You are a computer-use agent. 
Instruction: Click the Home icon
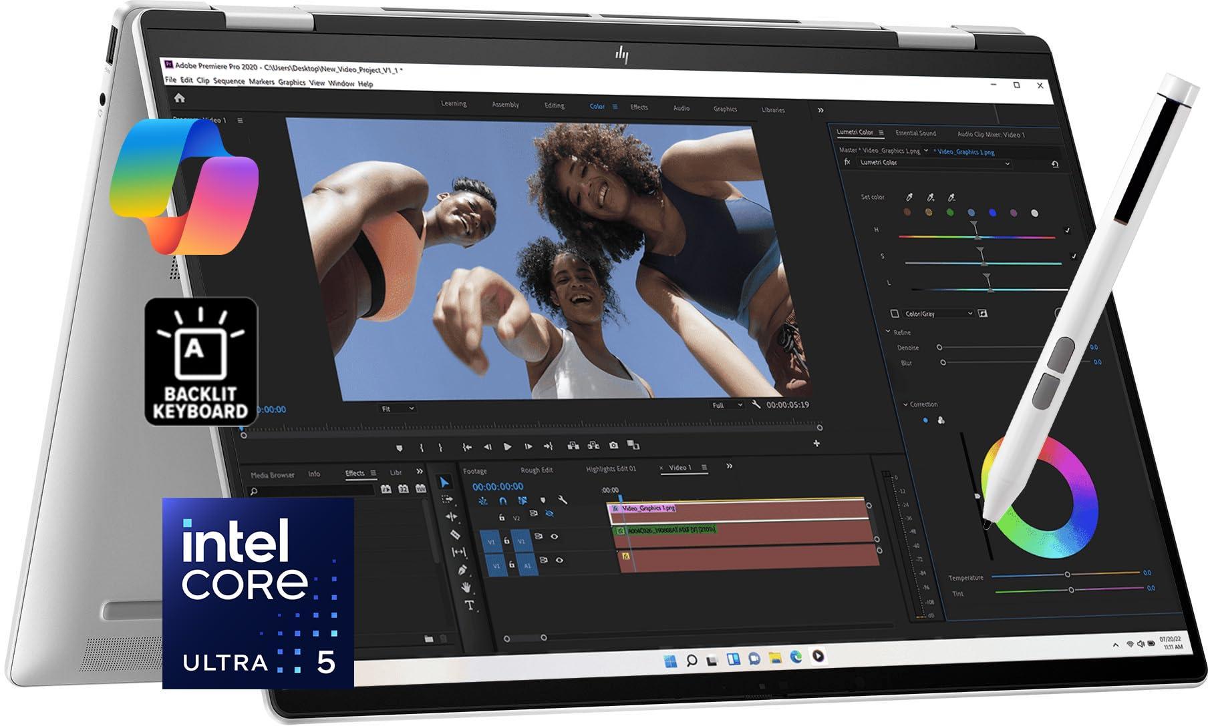tap(179, 98)
